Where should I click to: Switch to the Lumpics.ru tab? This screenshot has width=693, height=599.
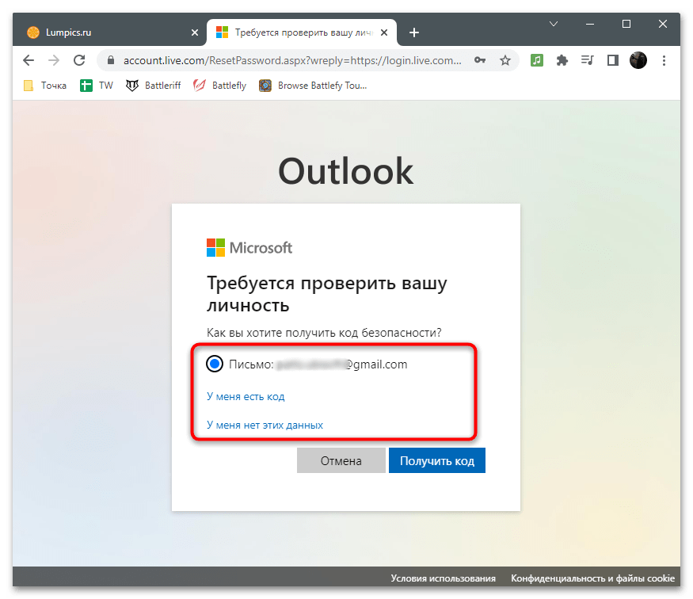109,32
